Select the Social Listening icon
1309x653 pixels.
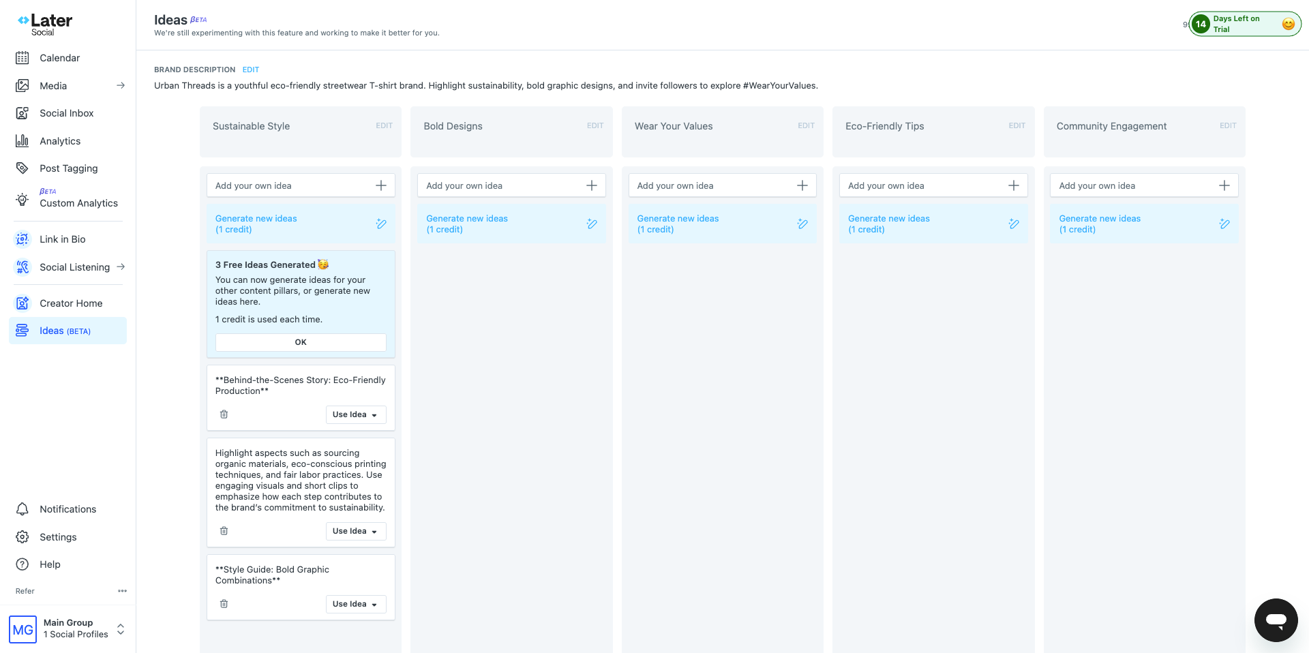[22, 267]
